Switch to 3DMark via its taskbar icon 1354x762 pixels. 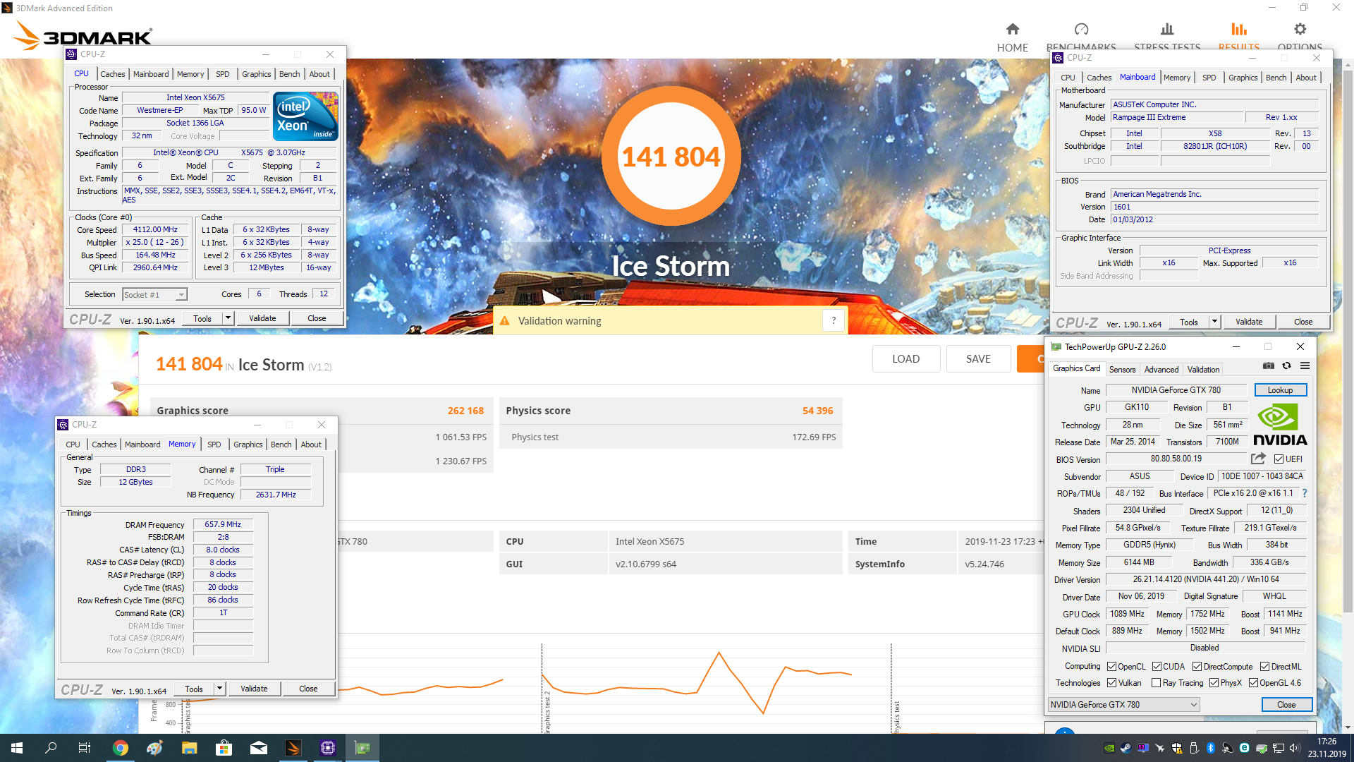point(293,748)
